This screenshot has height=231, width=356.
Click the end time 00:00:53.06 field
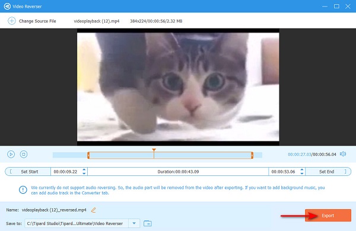(x=284, y=172)
